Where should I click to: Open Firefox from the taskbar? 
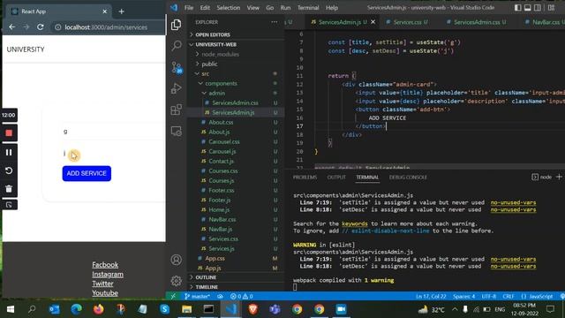click(x=98, y=309)
